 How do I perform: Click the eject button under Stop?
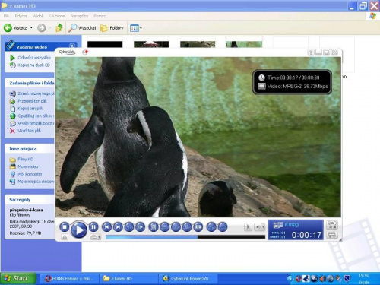65,237
